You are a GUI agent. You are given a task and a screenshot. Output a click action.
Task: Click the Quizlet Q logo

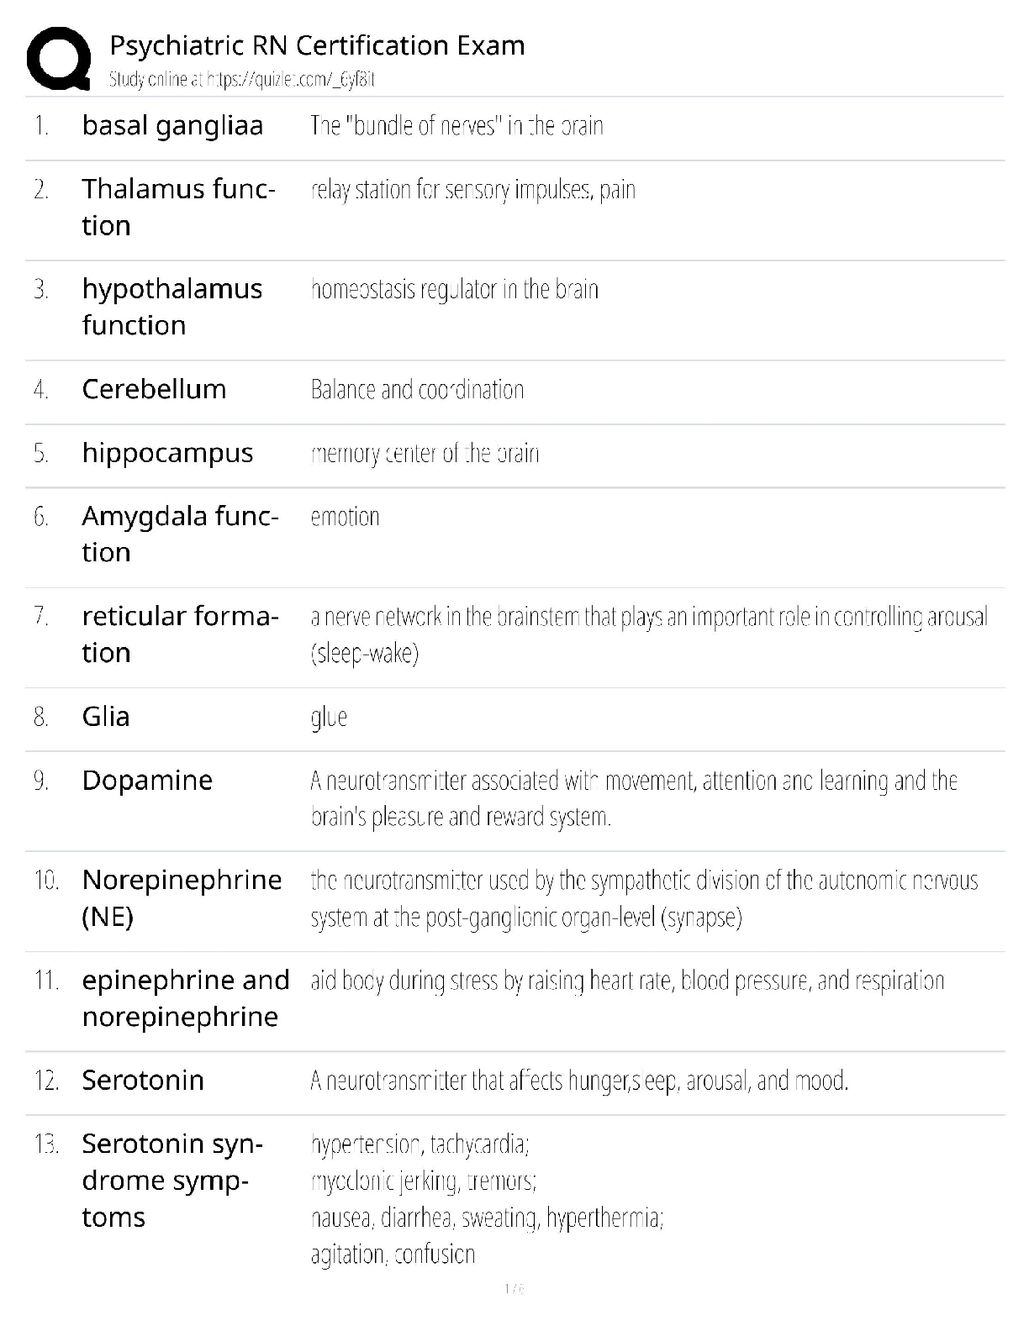click(x=59, y=57)
